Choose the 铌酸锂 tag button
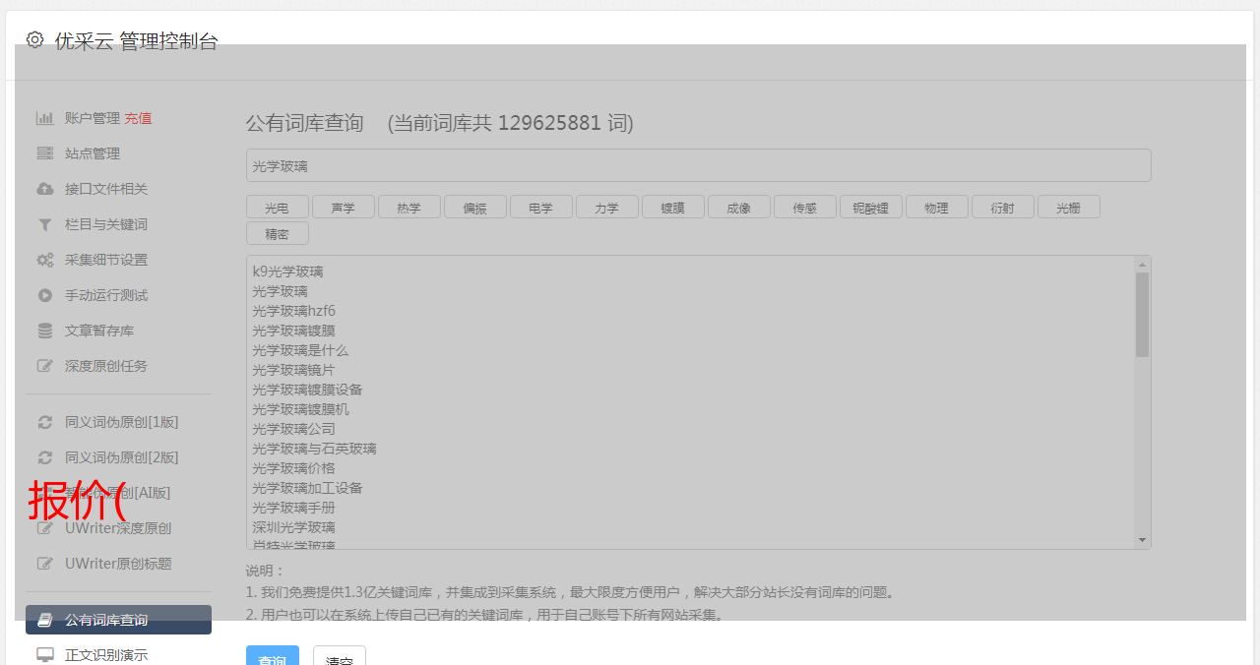 click(871, 207)
